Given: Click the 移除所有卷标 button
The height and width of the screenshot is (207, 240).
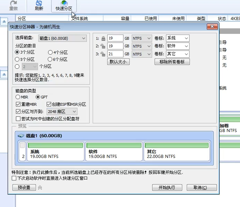Looking at the screenshot, I should click(172, 62).
